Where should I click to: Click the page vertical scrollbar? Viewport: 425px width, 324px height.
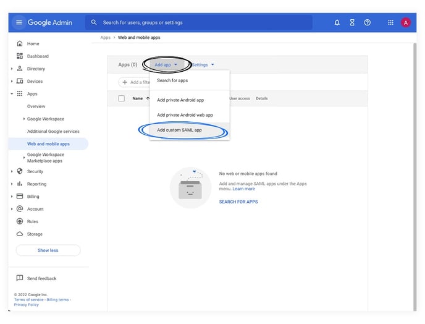(414, 176)
